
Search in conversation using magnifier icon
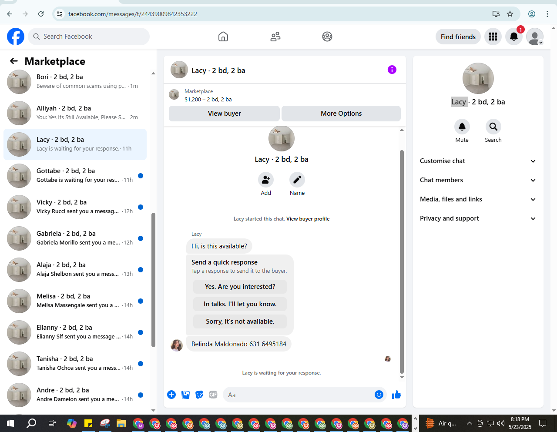[493, 127]
